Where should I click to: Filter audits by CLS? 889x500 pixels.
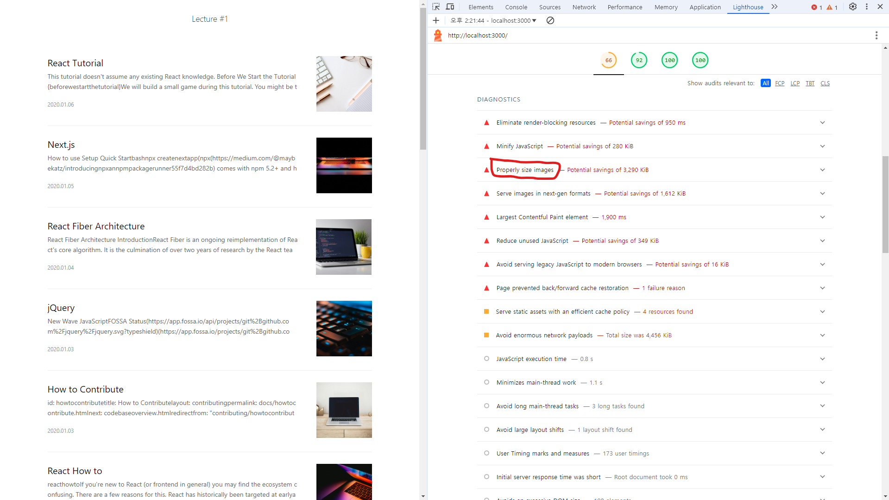tap(826, 83)
